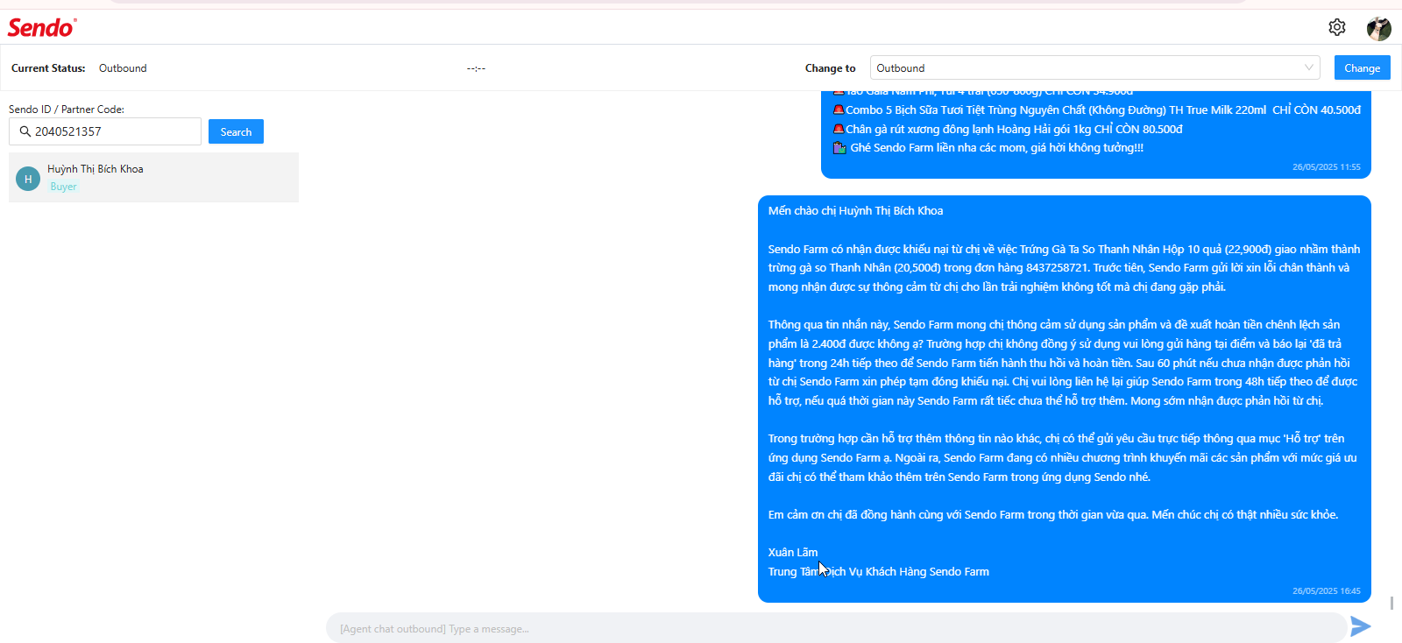Screen dimensions: 1402x643
Task: Click the H avatar of Huỳnh Thị Bích Khoa
Action: [28, 179]
